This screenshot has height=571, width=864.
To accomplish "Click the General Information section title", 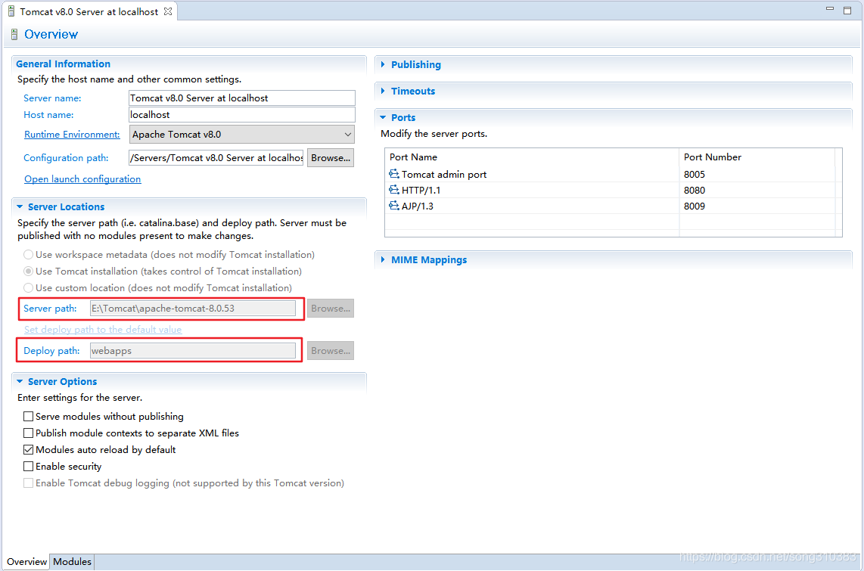I will 63,64.
